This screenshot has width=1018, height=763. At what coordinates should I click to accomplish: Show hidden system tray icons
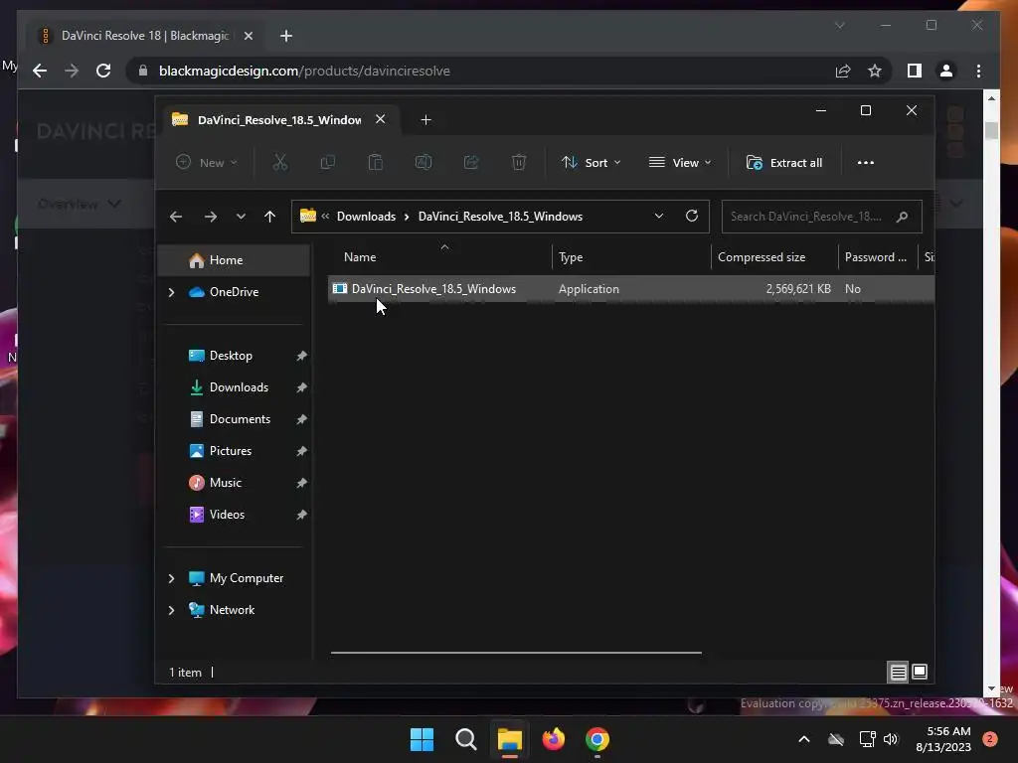pyautogui.click(x=803, y=739)
